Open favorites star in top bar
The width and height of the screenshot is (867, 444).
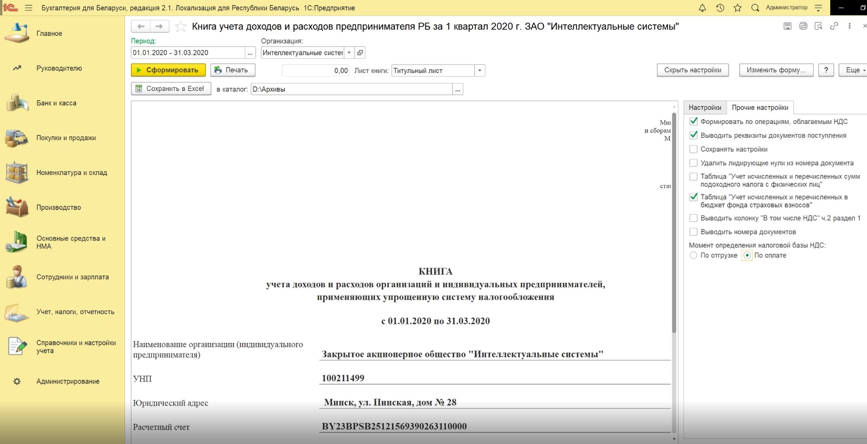[x=738, y=8]
